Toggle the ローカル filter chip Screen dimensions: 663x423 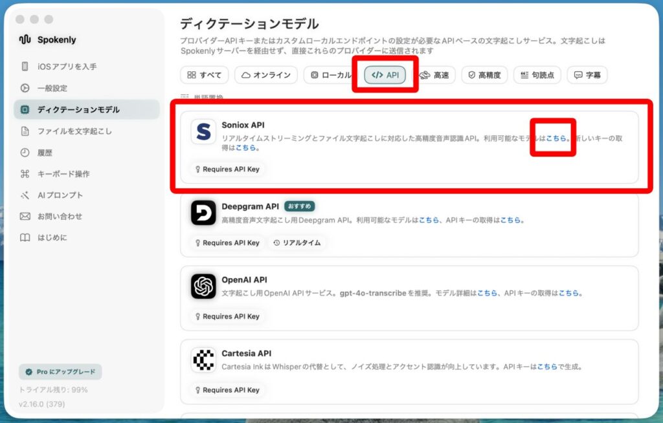coord(330,75)
